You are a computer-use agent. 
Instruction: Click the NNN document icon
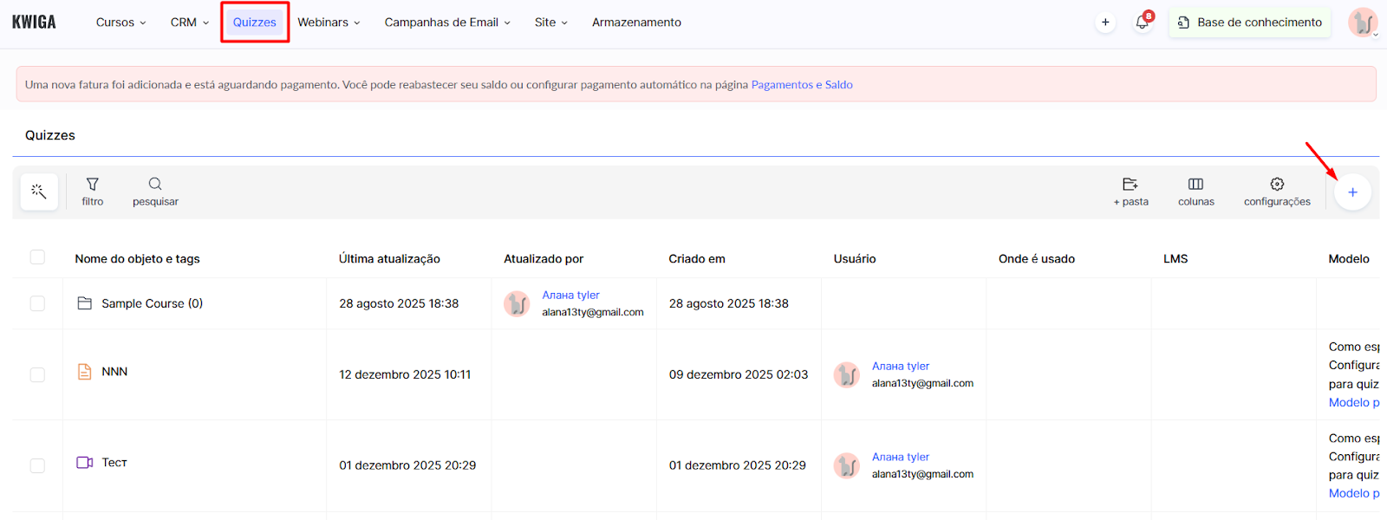(x=85, y=372)
